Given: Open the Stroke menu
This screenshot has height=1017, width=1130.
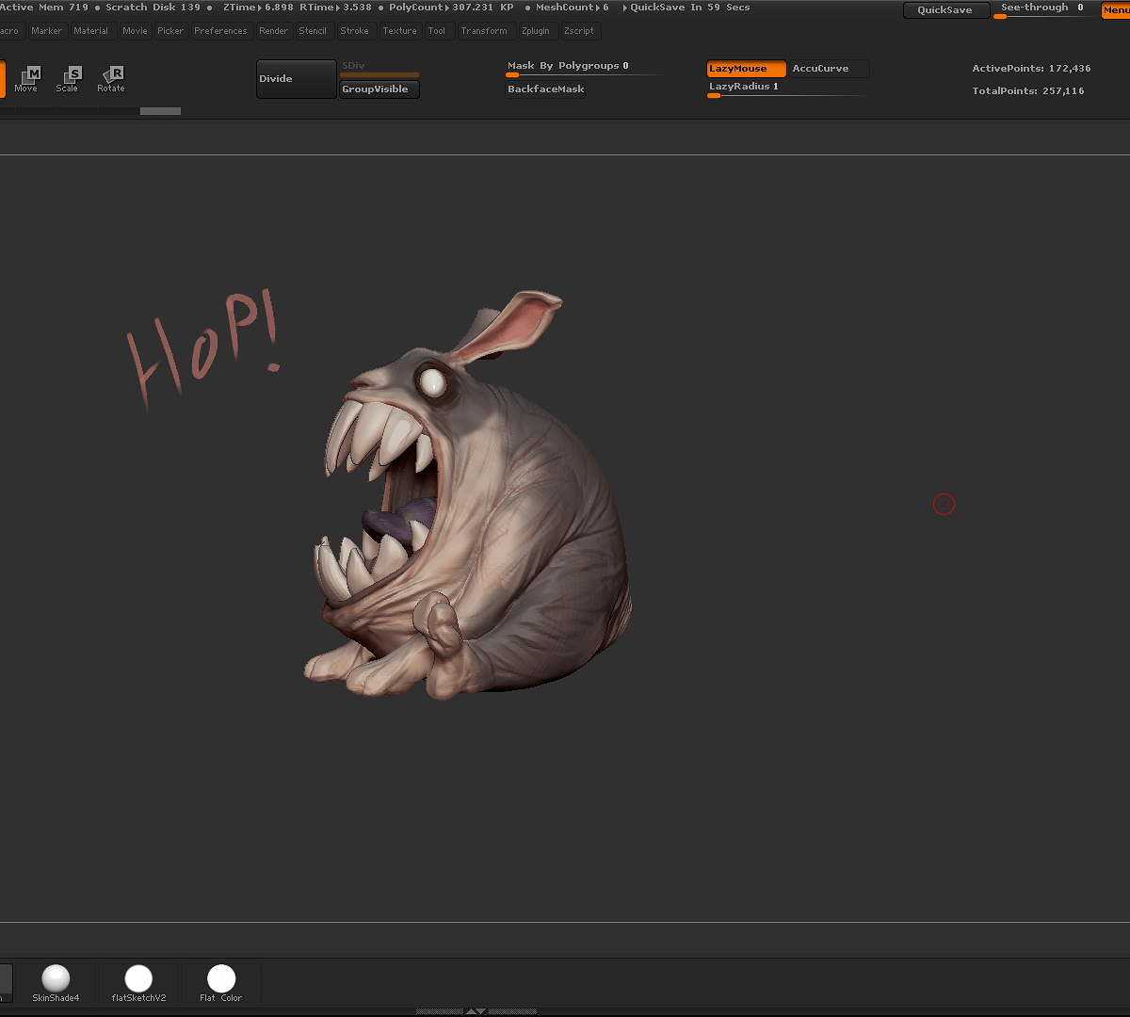Looking at the screenshot, I should [355, 31].
